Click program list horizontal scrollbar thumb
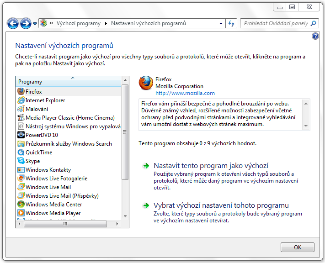The width and height of the screenshot is (325, 263). pos(65,224)
